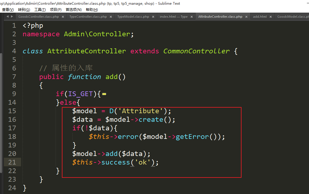Close the AttributeController.class.php tab
The image size is (309, 194).
coord(246,17)
